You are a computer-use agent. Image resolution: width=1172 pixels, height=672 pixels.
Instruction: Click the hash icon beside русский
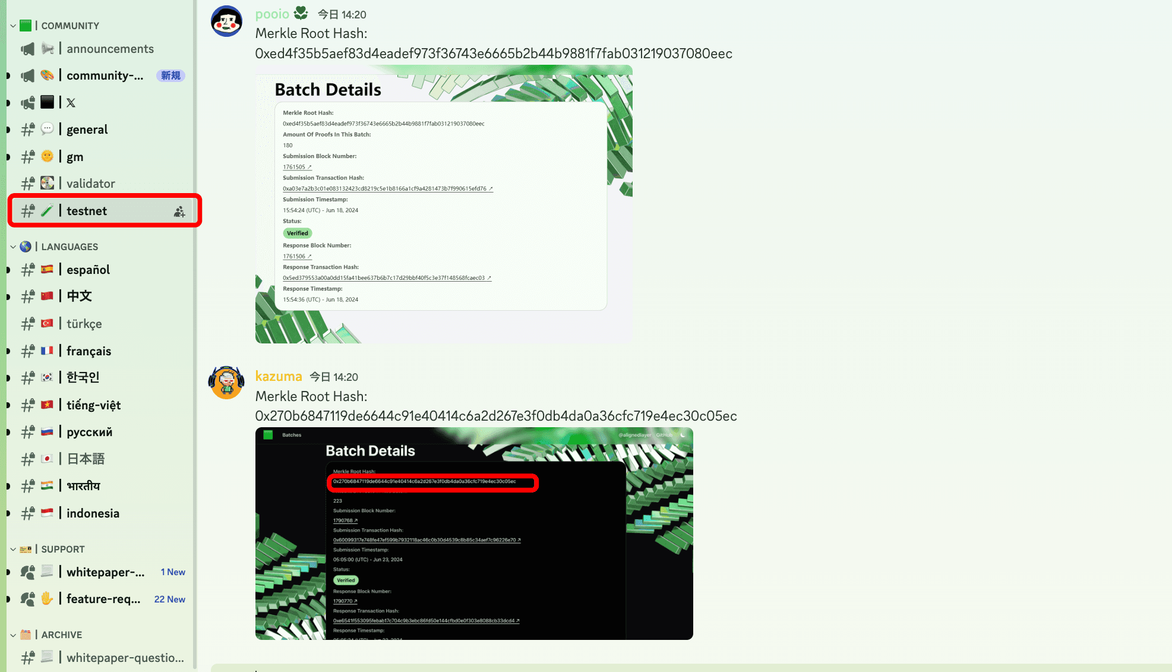pyautogui.click(x=28, y=432)
